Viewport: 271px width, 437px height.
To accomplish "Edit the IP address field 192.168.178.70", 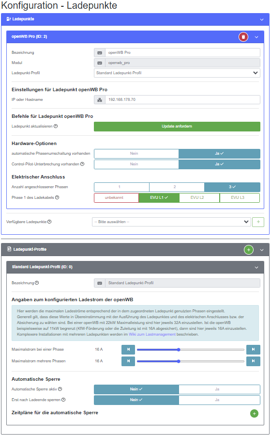I will tap(182, 100).
